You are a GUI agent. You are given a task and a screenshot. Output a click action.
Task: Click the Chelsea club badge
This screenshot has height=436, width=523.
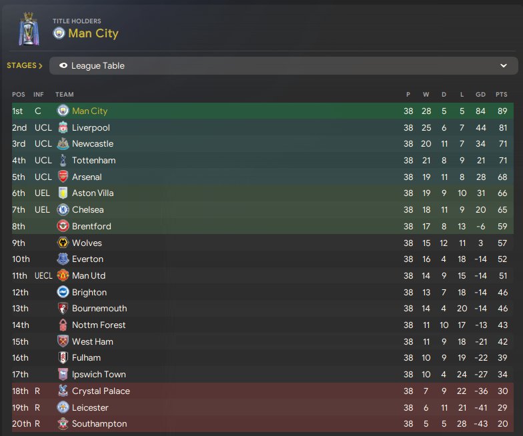63,209
